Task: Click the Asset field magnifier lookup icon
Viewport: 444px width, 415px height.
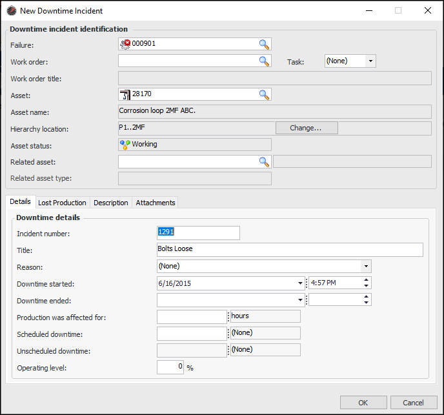Action: coord(263,94)
